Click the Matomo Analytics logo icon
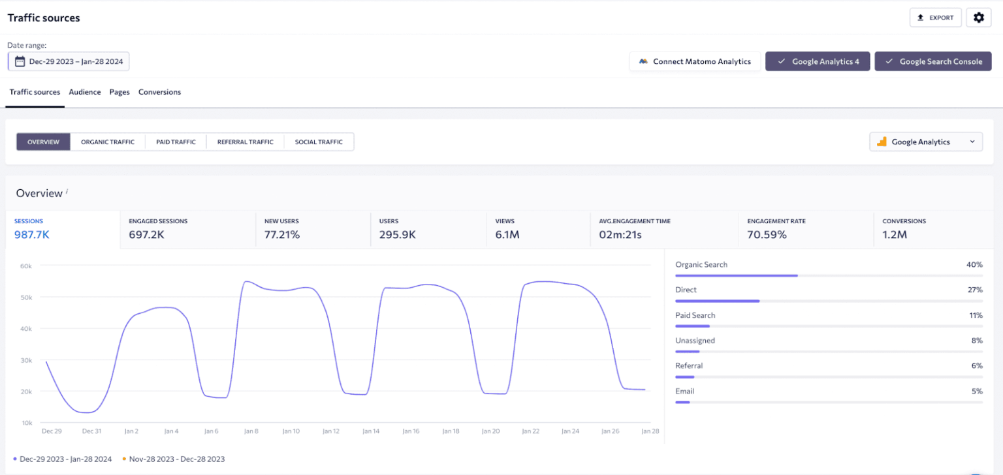This screenshot has height=475, width=1003. (x=643, y=61)
